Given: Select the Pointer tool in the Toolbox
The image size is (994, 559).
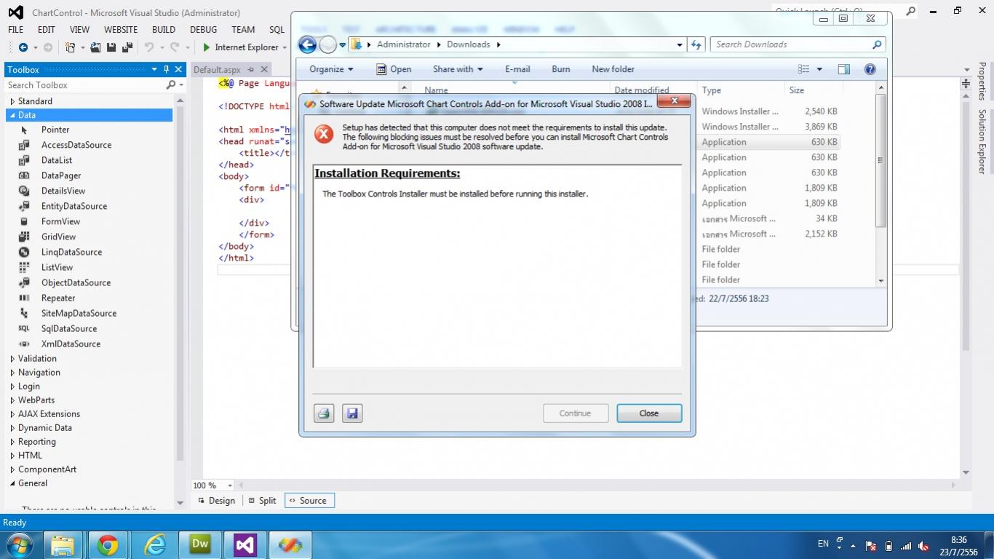Looking at the screenshot, I should pyautogui.click(x=55, y=130).
